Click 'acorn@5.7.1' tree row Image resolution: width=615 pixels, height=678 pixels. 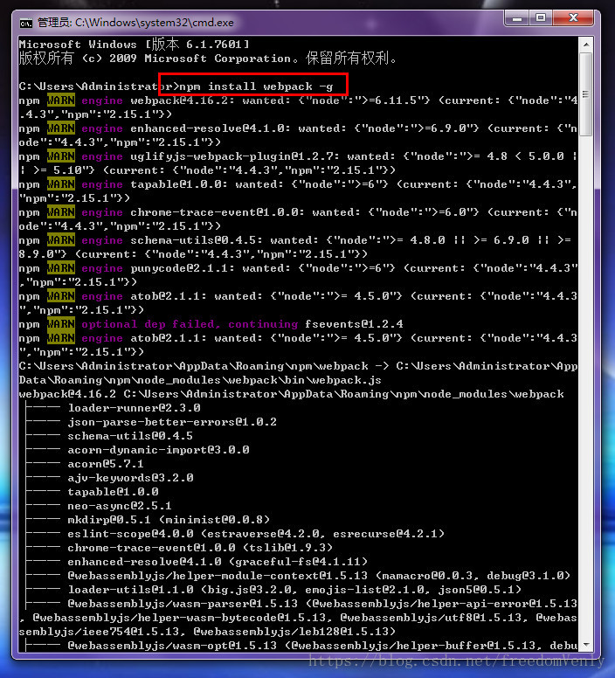(x=84, y=464)
